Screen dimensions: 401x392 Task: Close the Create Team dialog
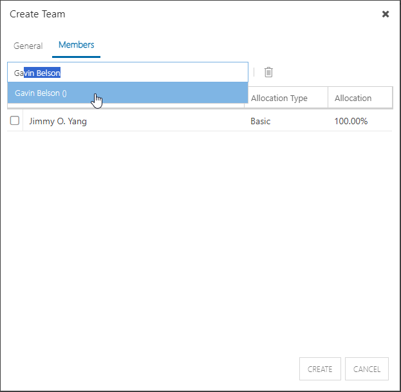(x=386, y=14)
